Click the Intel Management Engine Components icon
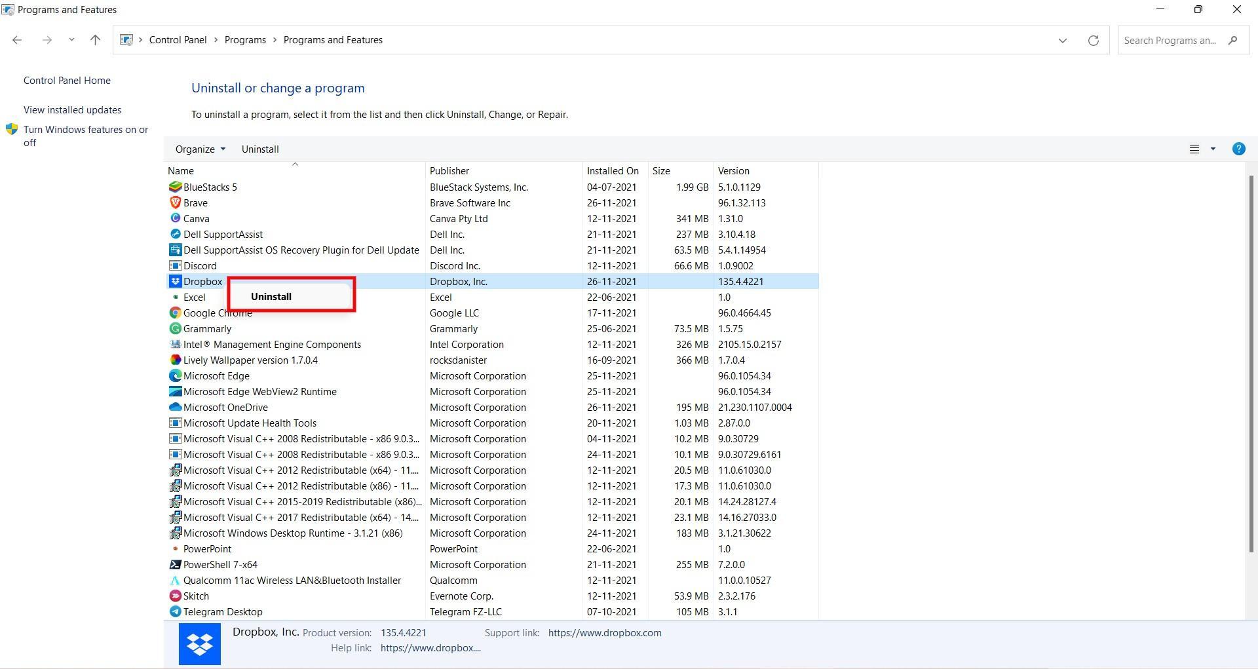The width and height of the screenshot is (1258, 669). tap(175, 344)
